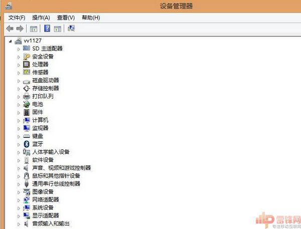This screenshot has width=301, height=229.
Task: Click the 传感器 icon
Action: 27,72
